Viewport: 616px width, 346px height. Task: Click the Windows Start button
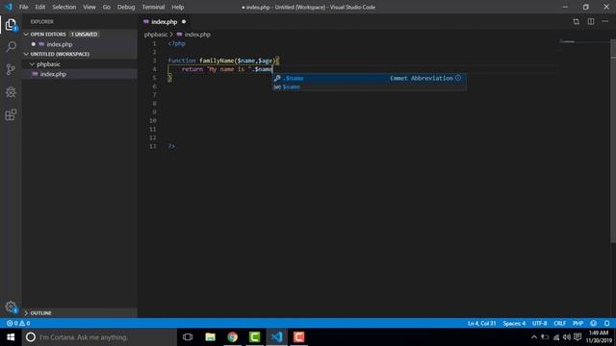tap(11, 337)
